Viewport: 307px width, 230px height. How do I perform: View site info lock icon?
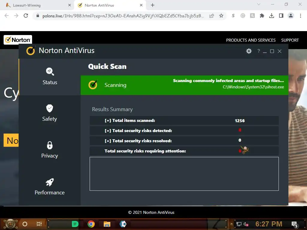point(37,16)
